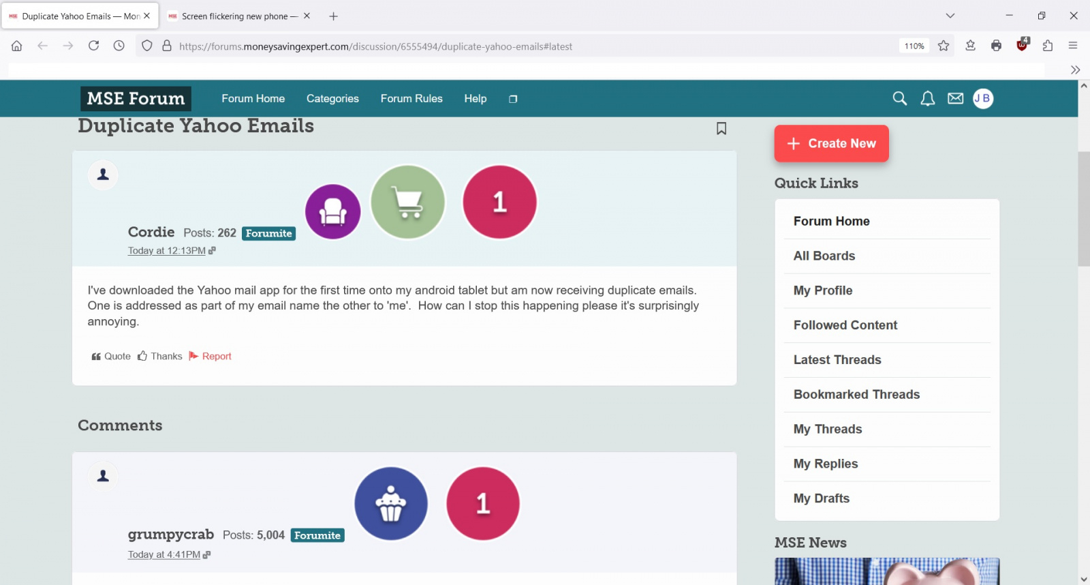Open the list all tabs dropdown arrow
This screenshot has height=585, width=1090.
click(950, 16)
